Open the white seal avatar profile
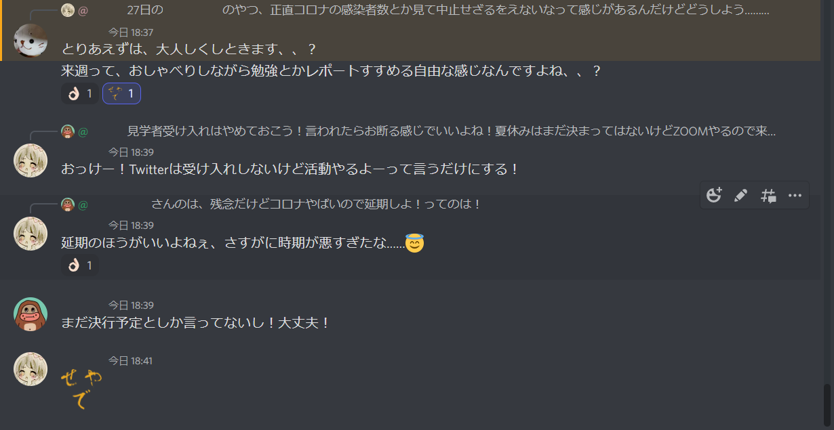Image resolution: width=834 pixels, height=430 pixels. tap(31, 40)
